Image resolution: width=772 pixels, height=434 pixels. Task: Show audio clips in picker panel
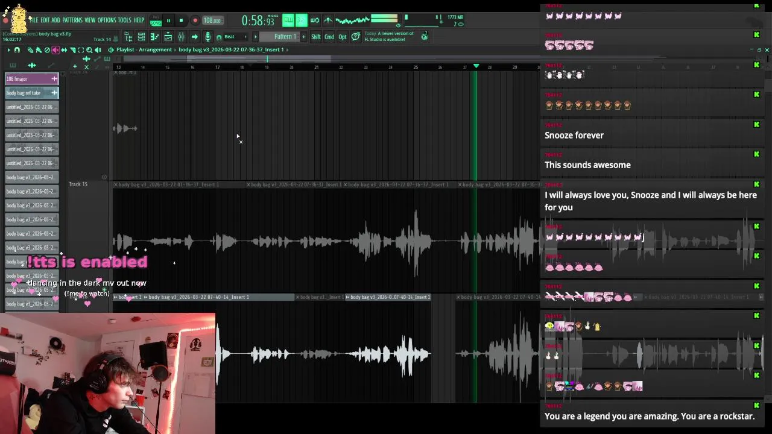click(32, 66)
